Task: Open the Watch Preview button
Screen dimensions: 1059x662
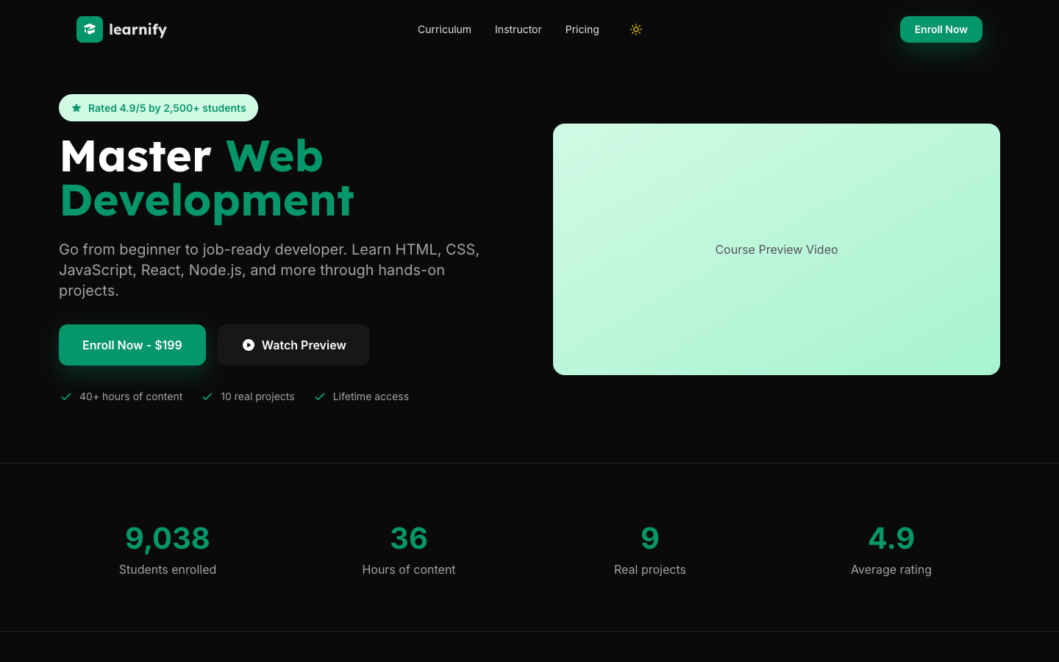Action: 293,345
